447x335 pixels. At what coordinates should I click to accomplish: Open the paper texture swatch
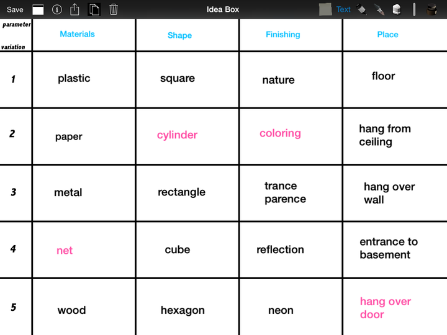click(325, 9)
